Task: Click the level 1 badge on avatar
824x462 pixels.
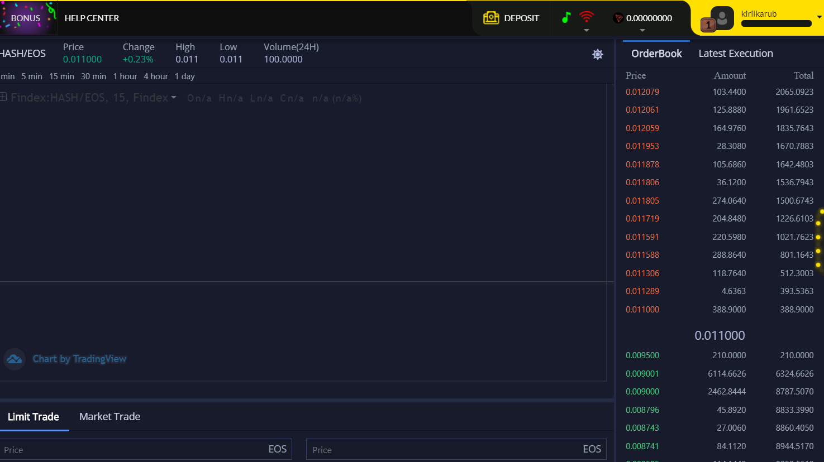Action: [708, 25]
